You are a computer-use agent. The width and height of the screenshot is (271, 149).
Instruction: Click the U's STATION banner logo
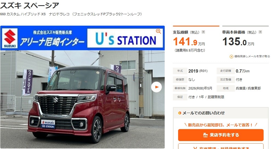125,38
